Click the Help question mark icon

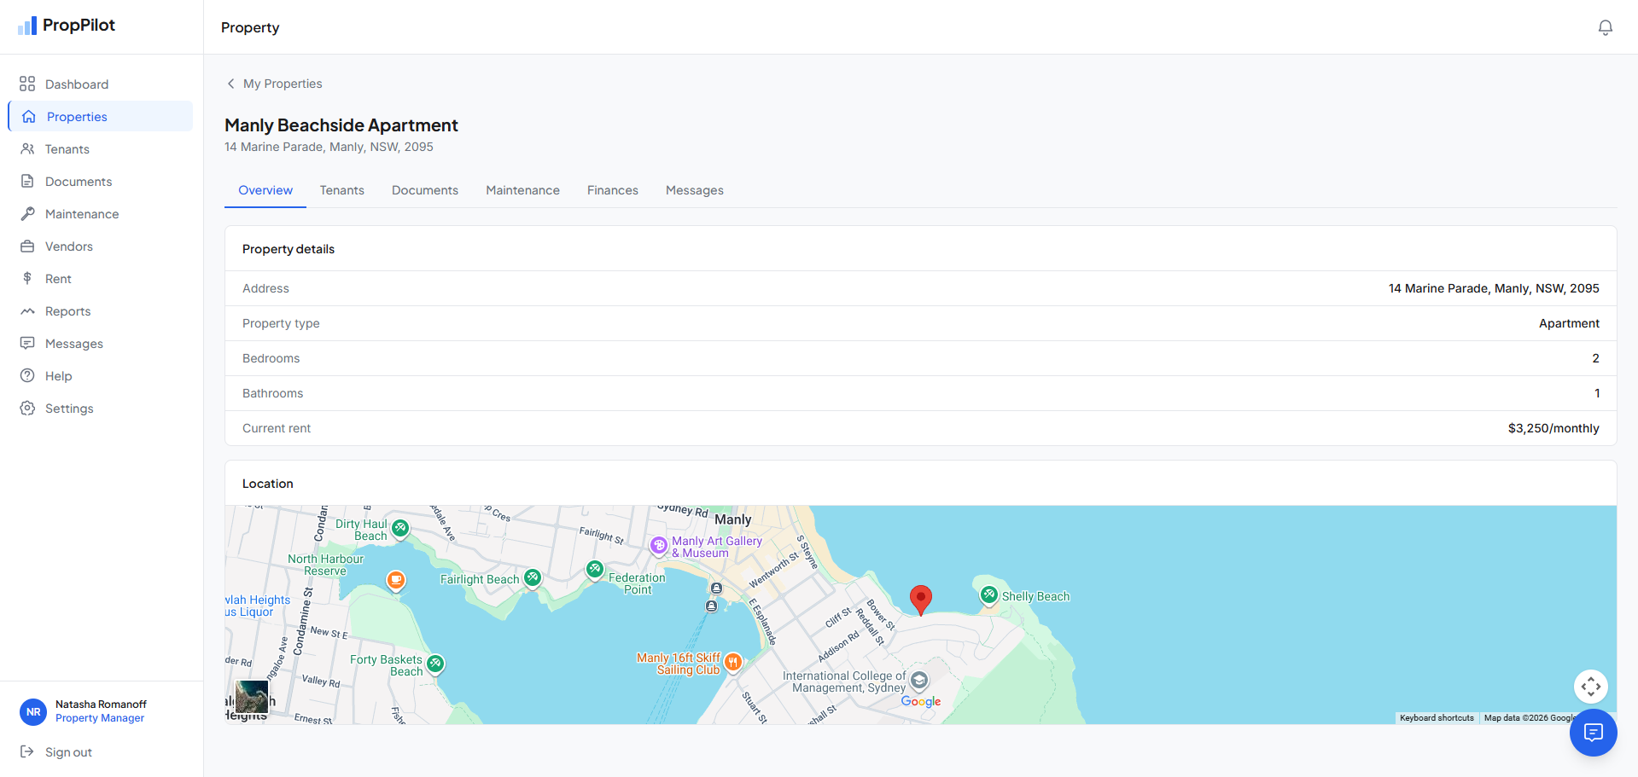27,375
